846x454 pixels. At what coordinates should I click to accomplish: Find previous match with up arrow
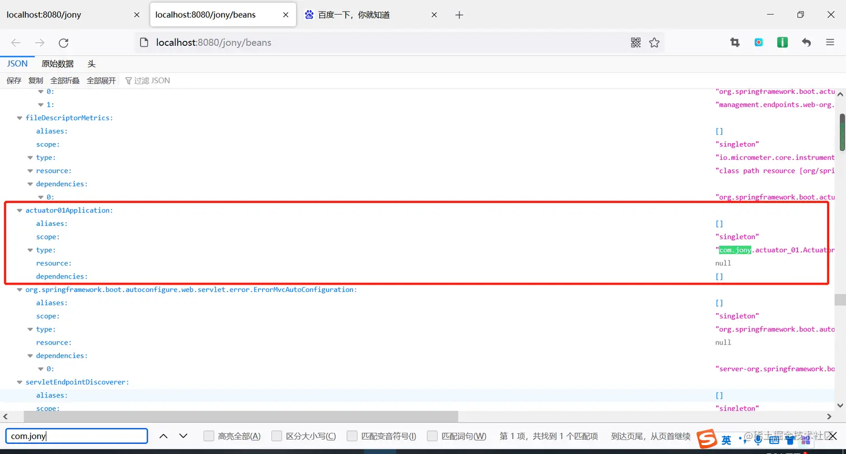pyautogui.click(x=163, y=436)
